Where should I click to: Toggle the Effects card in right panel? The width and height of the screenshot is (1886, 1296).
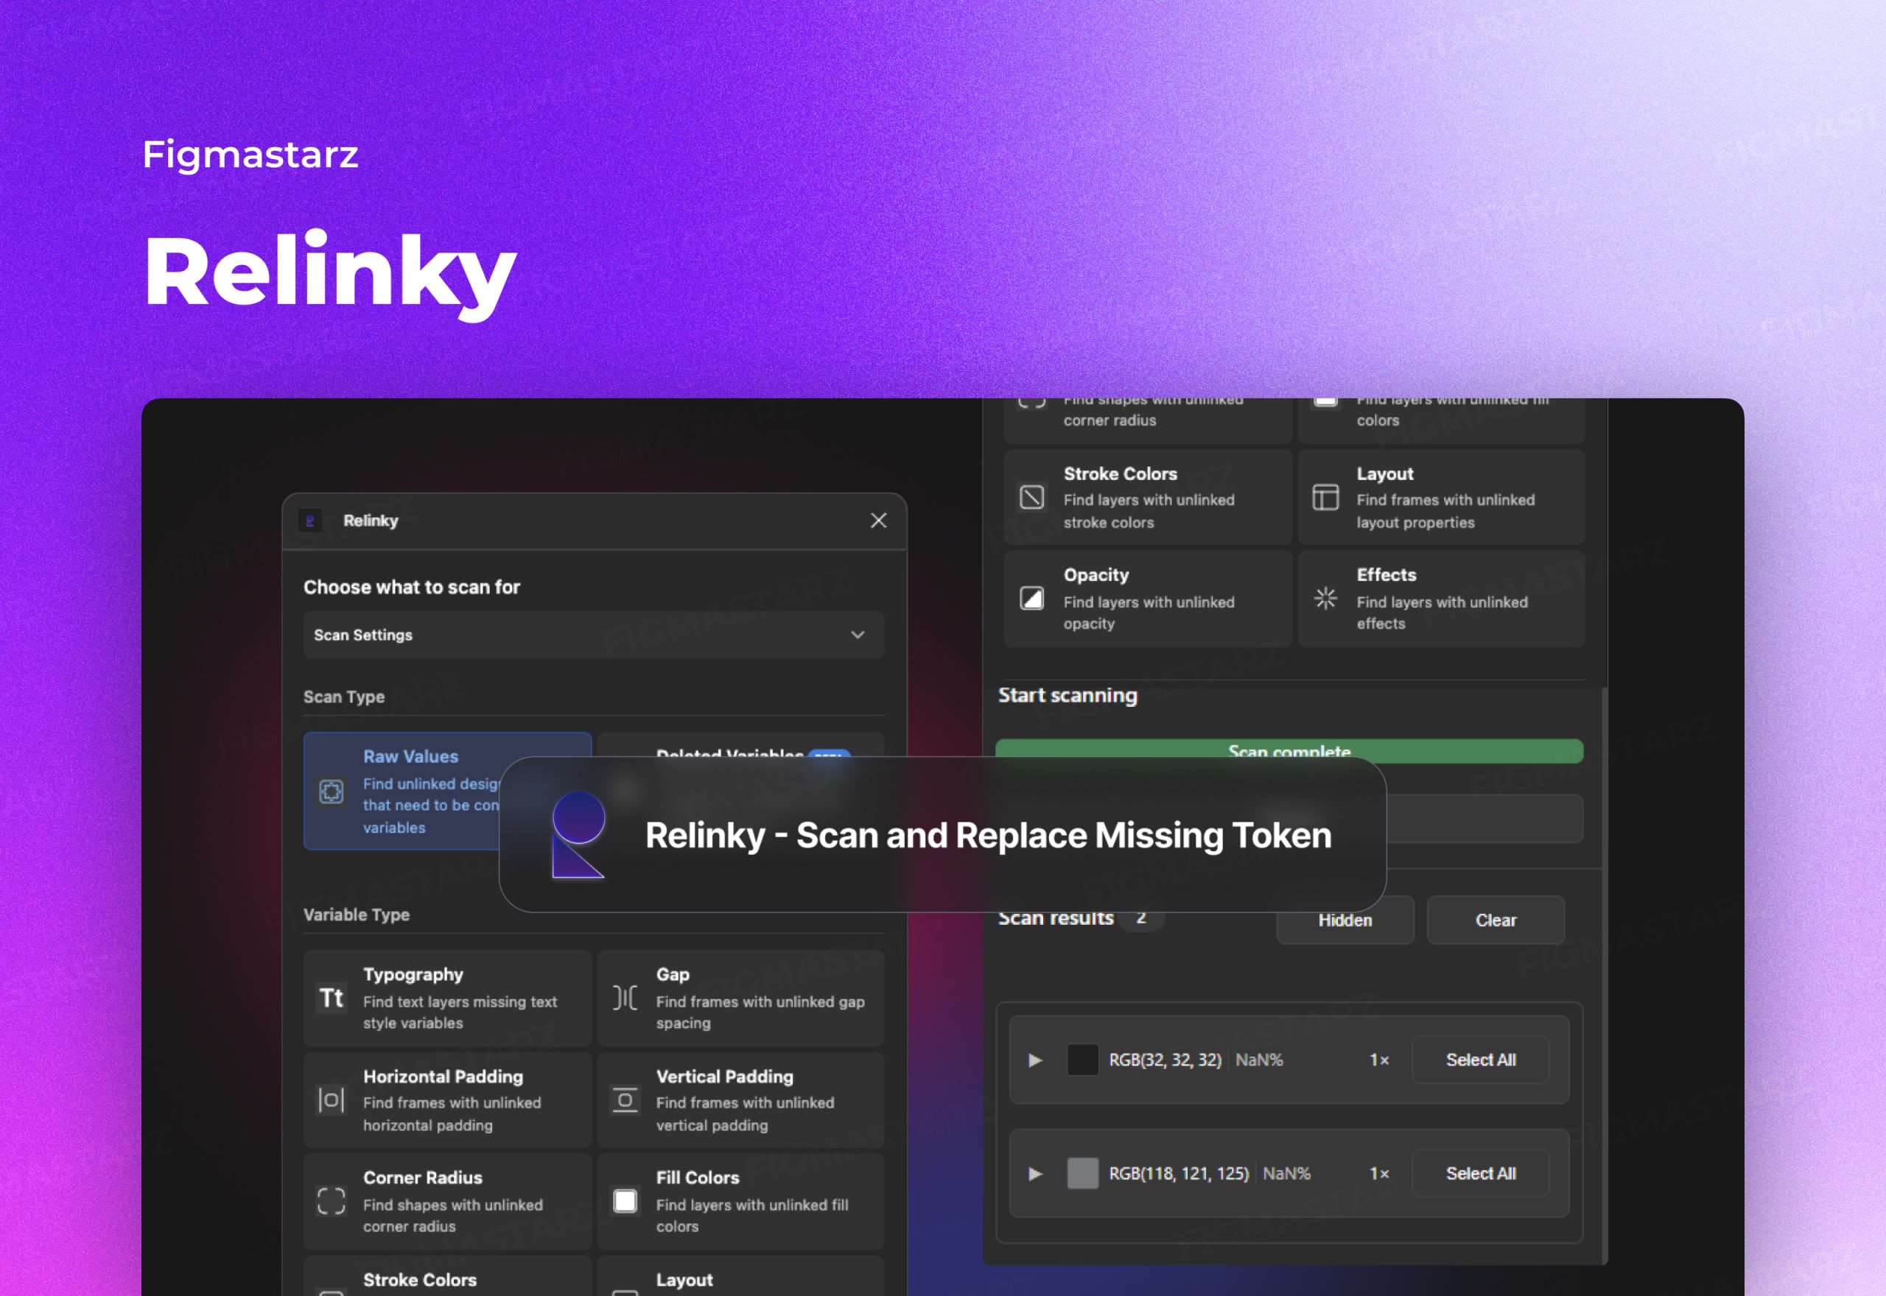1441,599
